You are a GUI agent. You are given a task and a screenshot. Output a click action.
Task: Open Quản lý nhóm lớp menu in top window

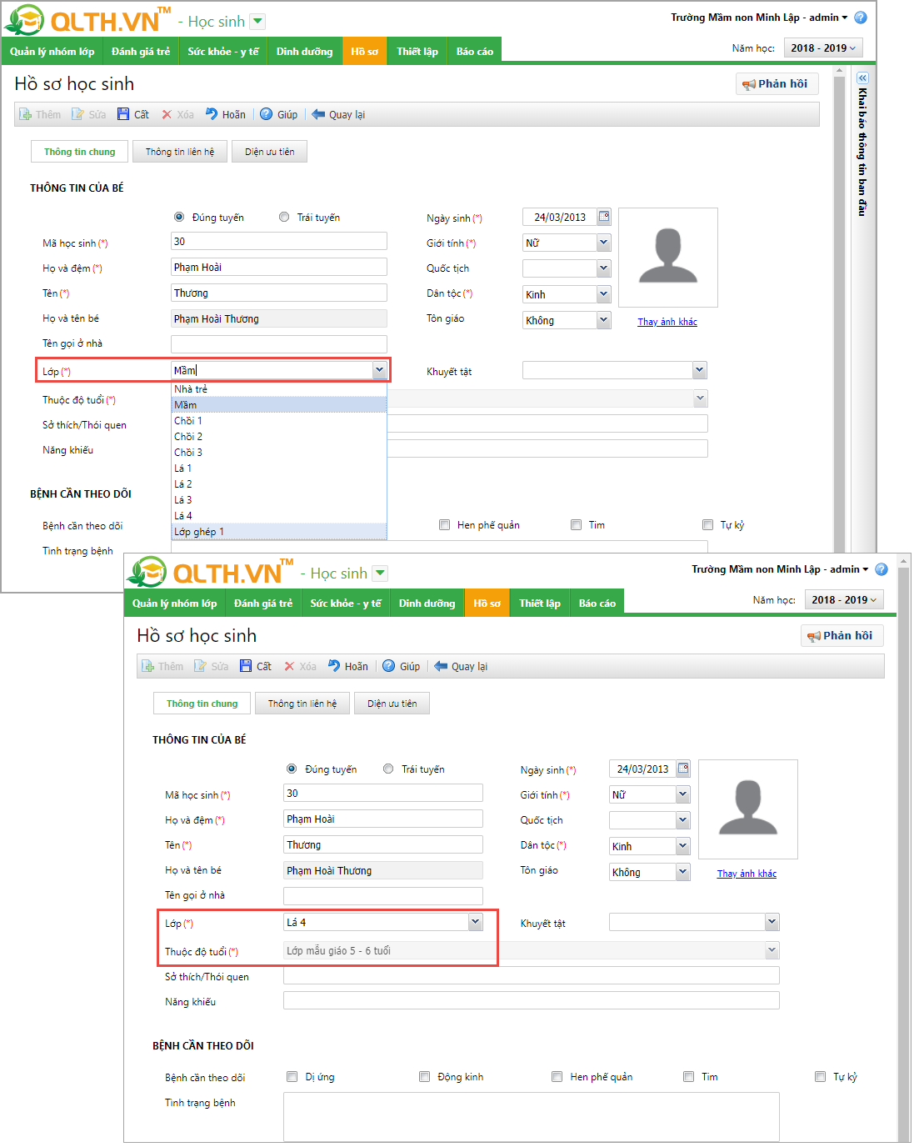[52, 52]
